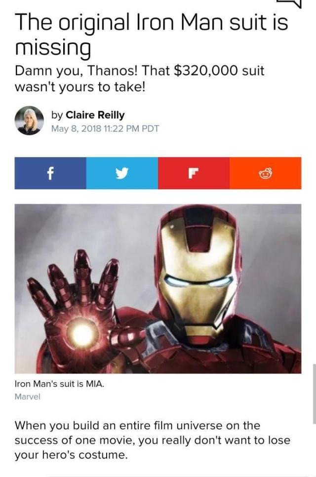Click the line 'When you build an entire film universe'
This screenshot has height=477, width=316.
(x=119, y=425)
